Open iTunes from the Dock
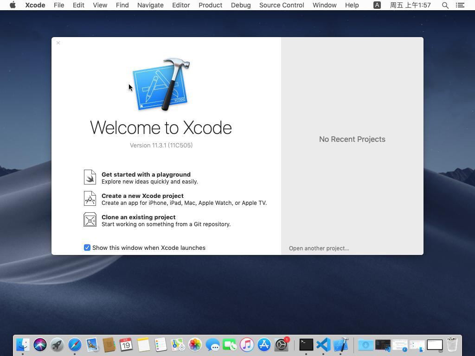The width and height of the screenshot is (475, 356). 247,344
